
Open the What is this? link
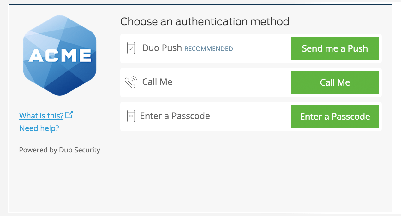(x=41, y=116)
